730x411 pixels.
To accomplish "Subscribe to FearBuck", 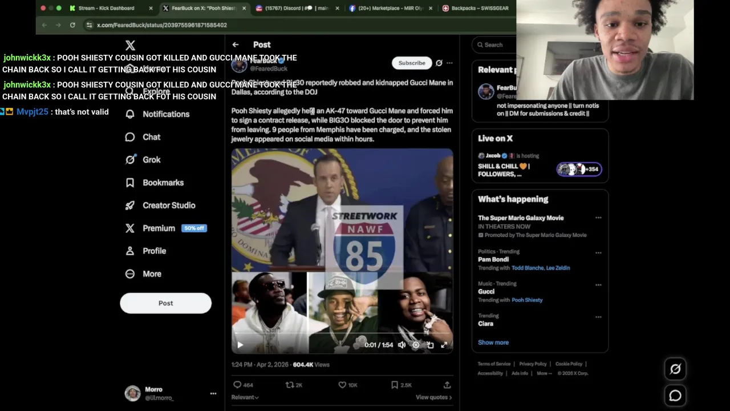I will pyautogui.click(x=412, y=63).
